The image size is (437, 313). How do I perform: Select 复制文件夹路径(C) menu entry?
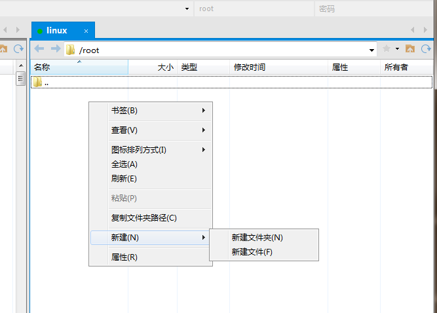click(144, 218)
